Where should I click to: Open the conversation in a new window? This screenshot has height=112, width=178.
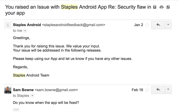[168, 7]
